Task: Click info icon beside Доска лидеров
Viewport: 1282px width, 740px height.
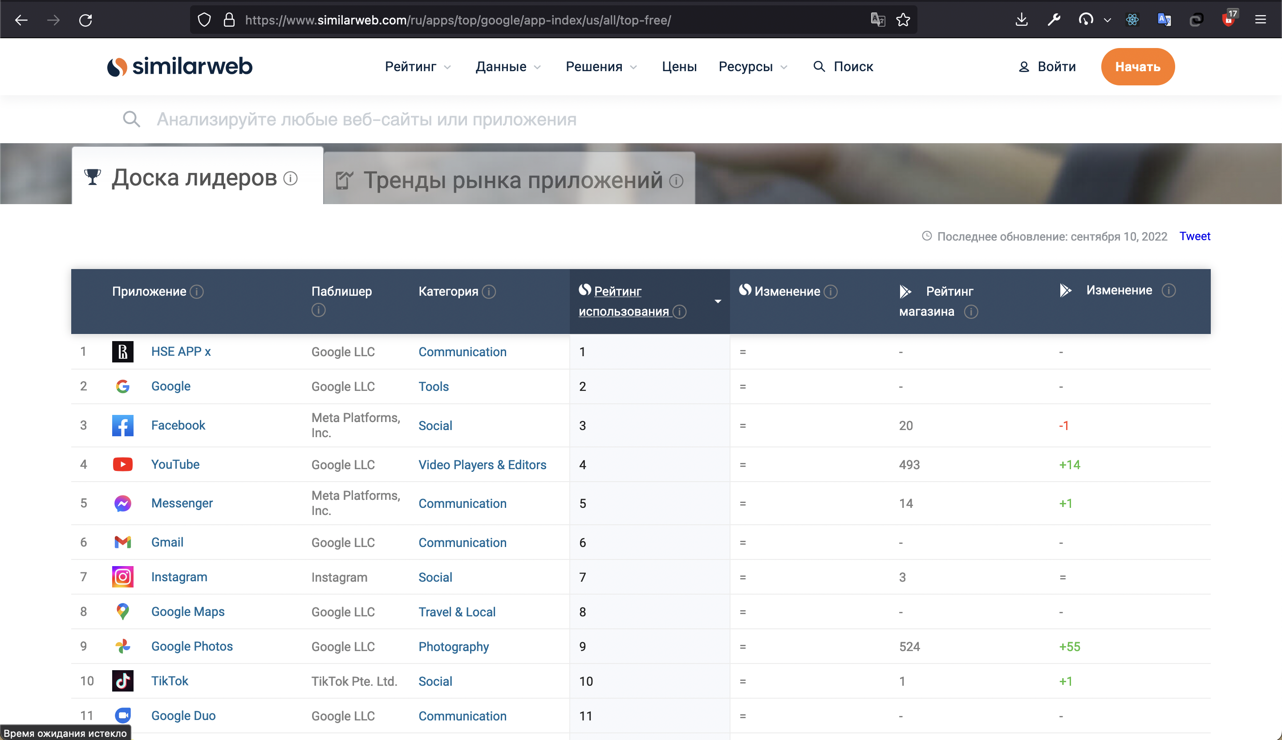Action: (x=291, y=178)
